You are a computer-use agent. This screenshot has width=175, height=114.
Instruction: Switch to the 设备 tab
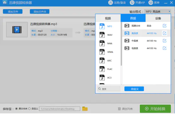pyautogui.click(x=158, y=18)
